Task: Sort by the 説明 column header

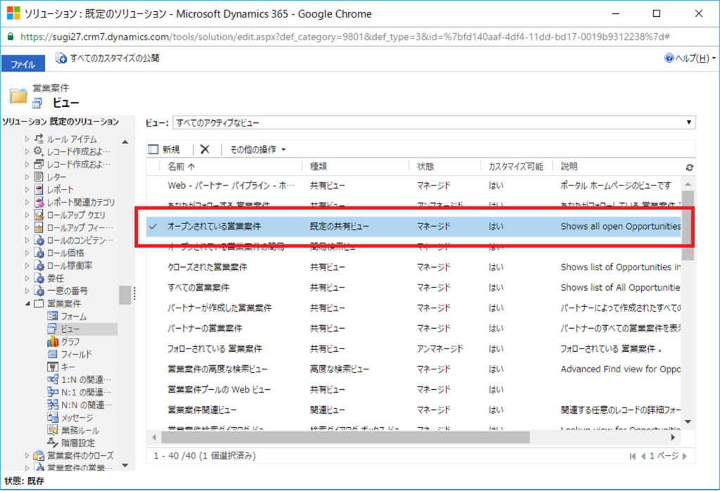Action: [569, 166]
